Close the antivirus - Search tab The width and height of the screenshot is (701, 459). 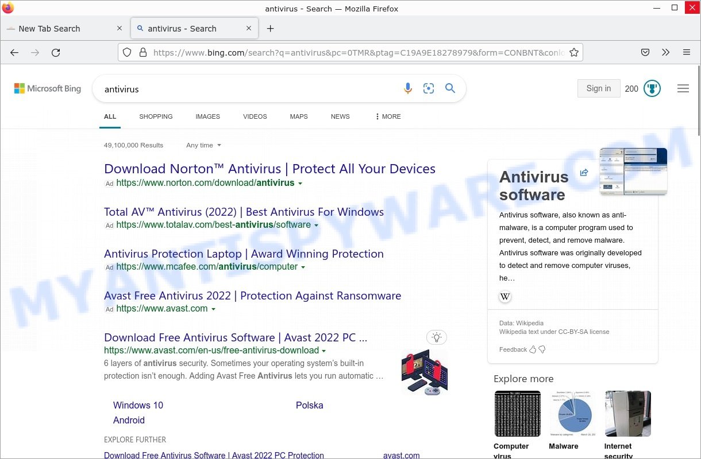tap(249, 28)
